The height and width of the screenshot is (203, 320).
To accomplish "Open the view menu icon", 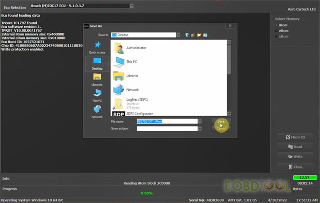I will tap(205, 35).
